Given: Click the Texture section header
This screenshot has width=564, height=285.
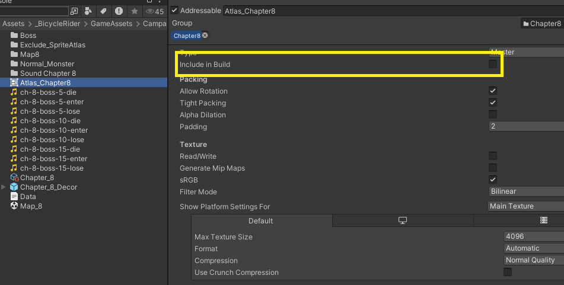Looking at the screenshot, I should click(193, 145).
